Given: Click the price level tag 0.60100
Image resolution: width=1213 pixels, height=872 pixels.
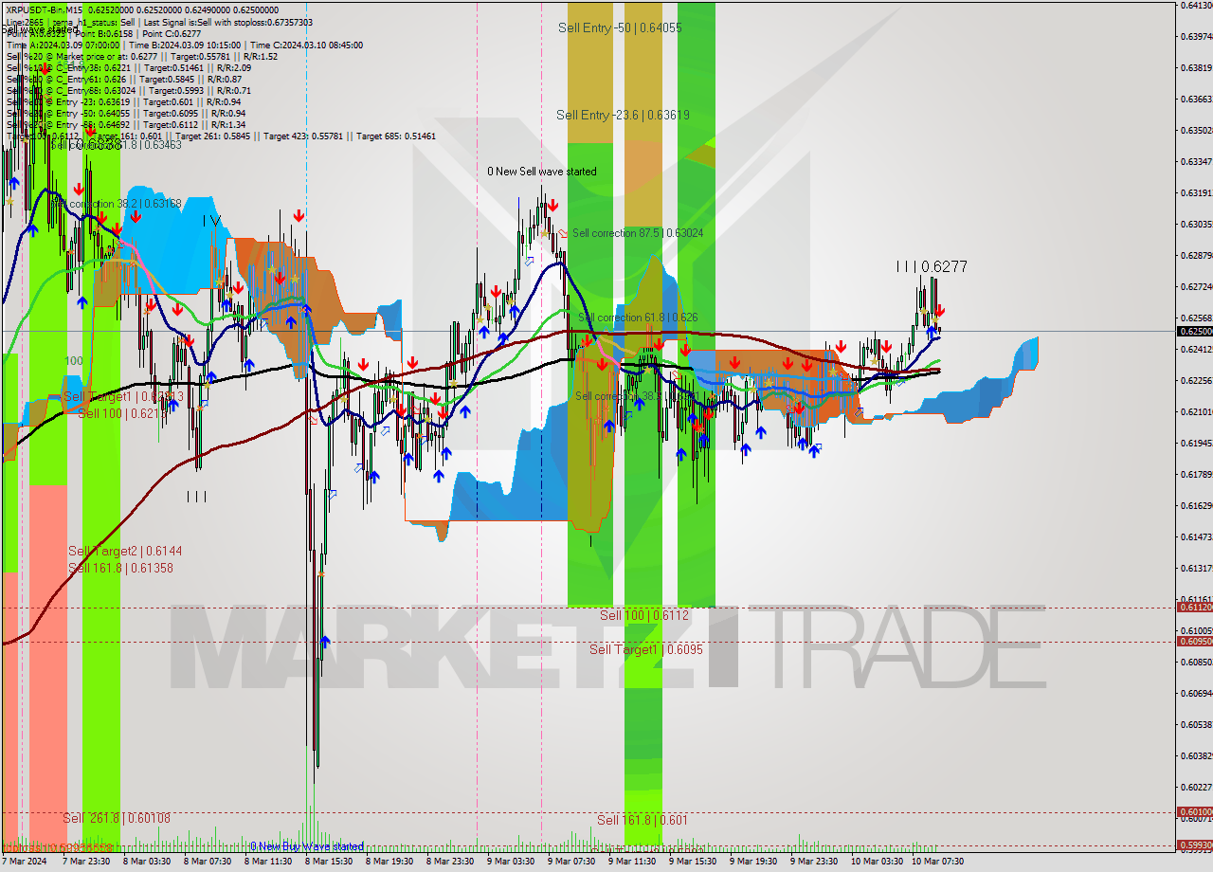Looking at the screenshot, I should point(1194,812).
